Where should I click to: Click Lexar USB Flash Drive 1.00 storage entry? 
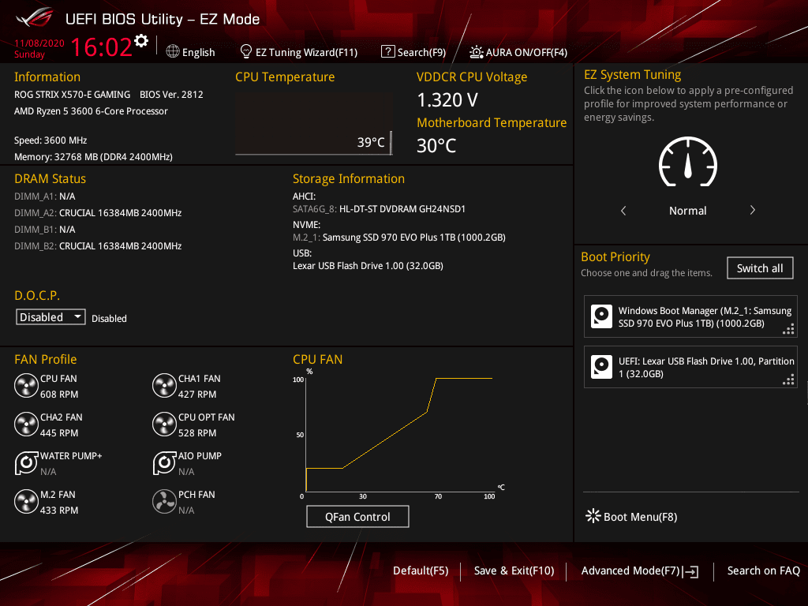tap(368, 265)
